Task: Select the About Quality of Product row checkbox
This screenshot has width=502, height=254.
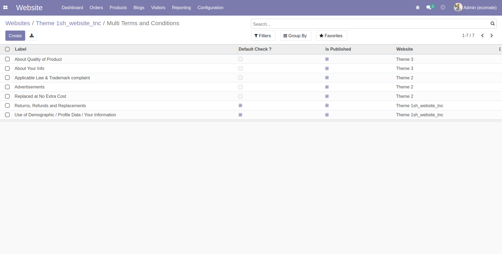Action: 8,59
